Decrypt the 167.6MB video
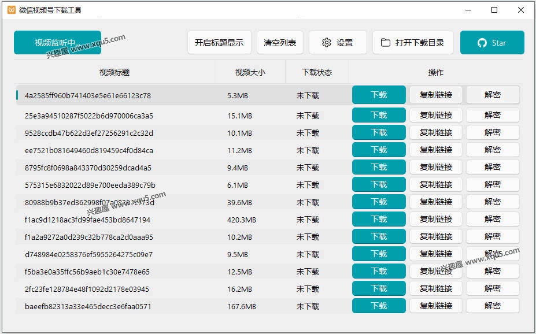 coord(493,306)
